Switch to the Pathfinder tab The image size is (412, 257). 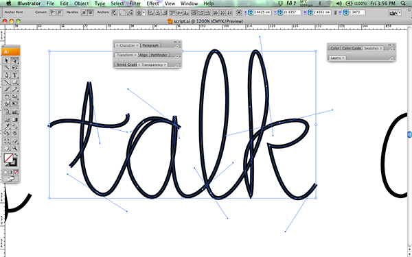click(159, 55)
